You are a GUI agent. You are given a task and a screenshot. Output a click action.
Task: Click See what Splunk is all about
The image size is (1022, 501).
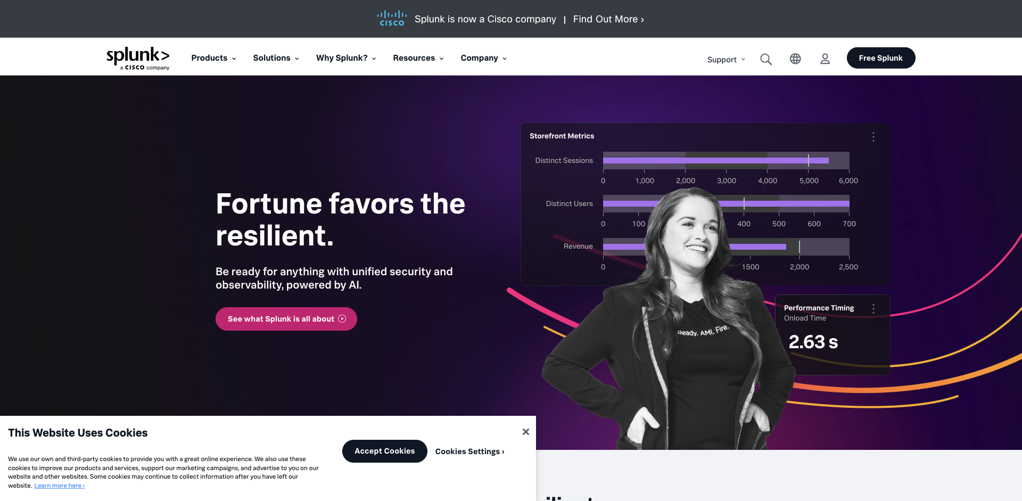286,319
